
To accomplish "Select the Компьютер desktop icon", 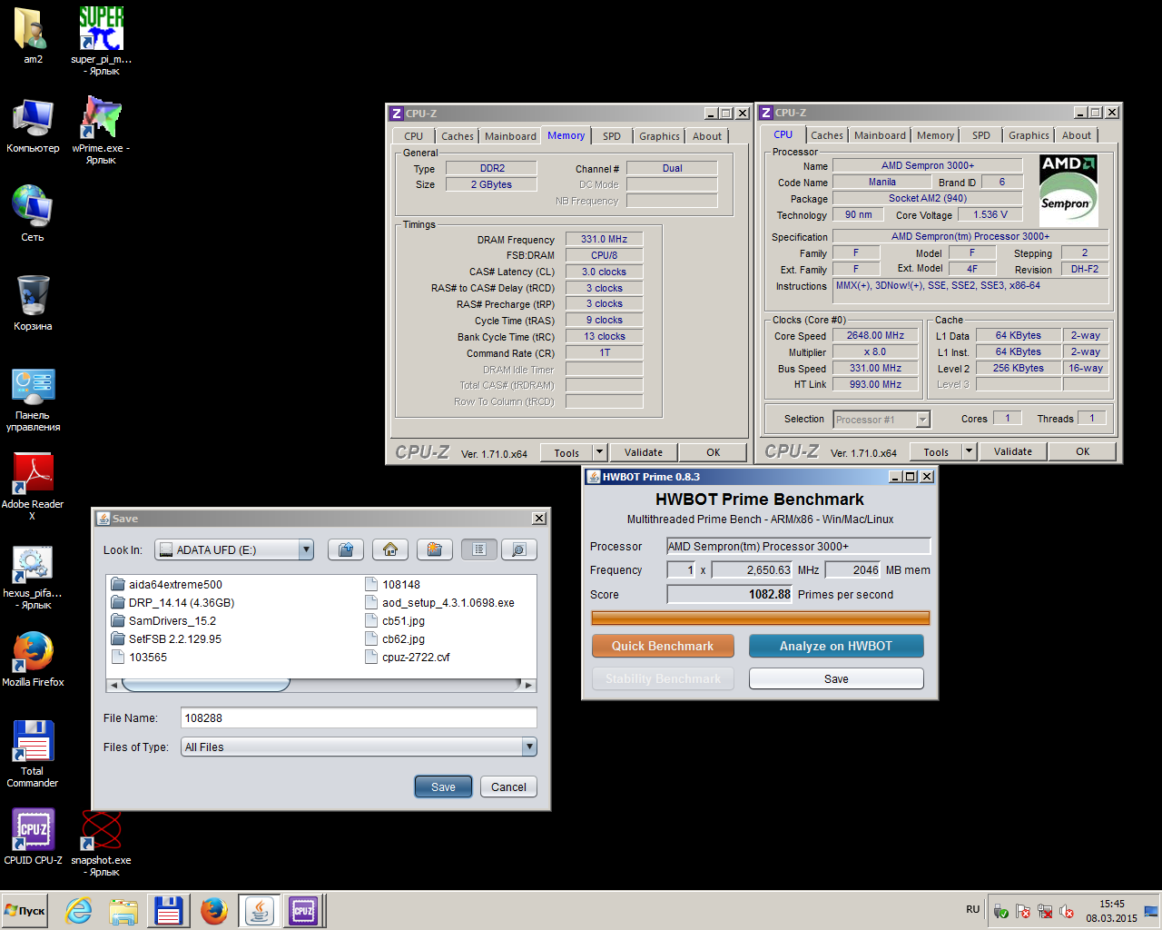I will point(33,125).
